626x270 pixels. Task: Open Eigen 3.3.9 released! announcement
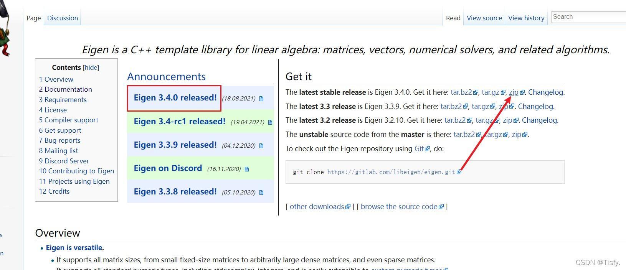click(x=175, y=145)
